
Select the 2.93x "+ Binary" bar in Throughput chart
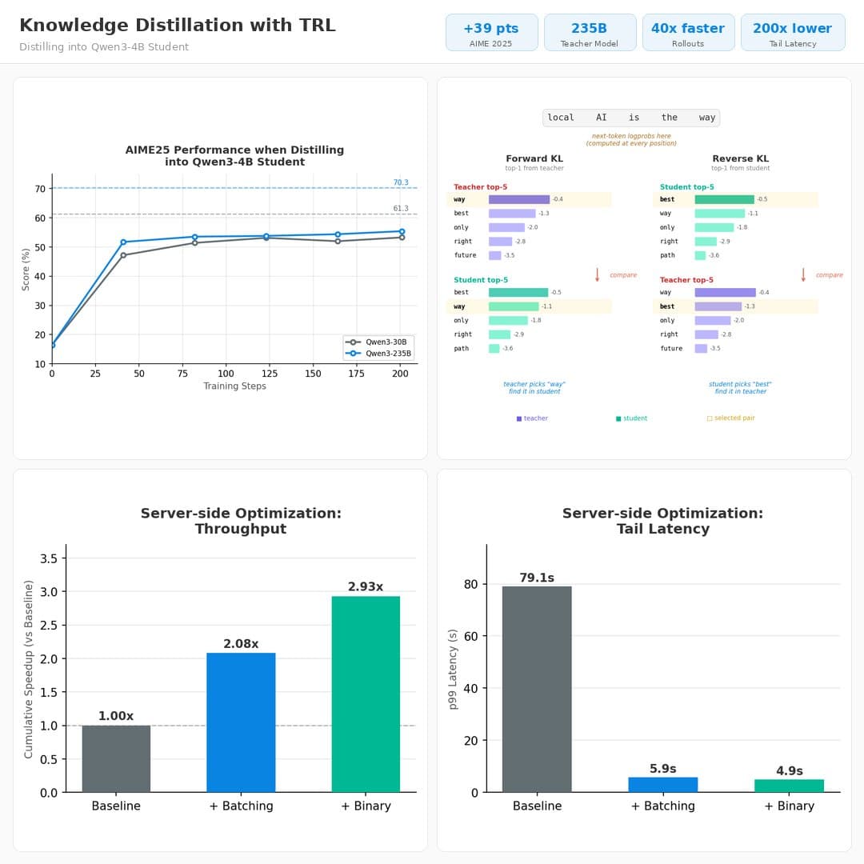[x=366, y=692]
